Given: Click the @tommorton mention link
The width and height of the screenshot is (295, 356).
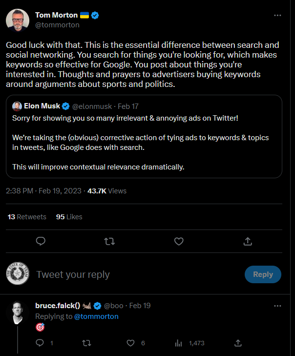Looking at the screenshot, I should point(96,316).
